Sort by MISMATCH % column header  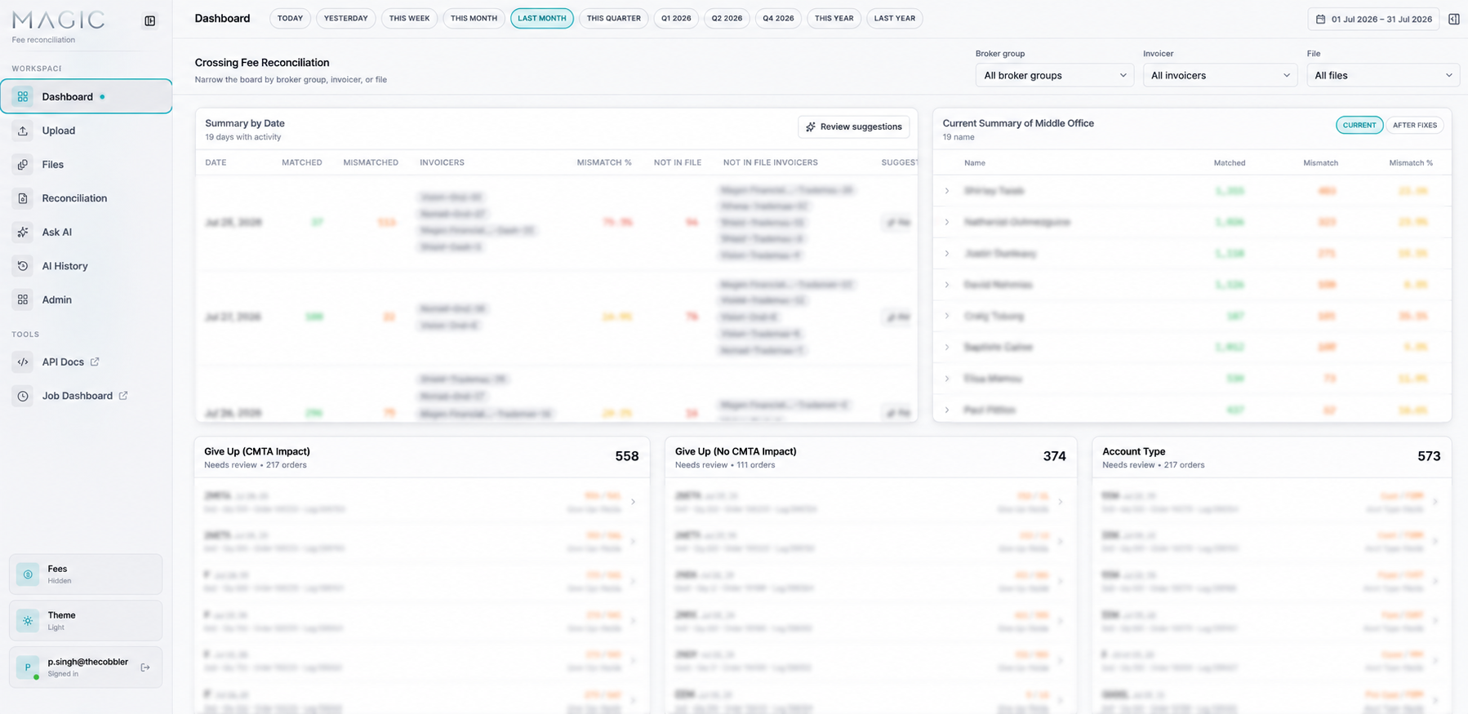point(604,162)
